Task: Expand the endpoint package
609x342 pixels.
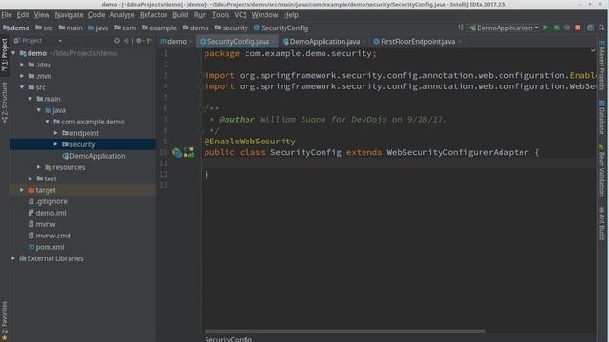Action: point(56,133)
